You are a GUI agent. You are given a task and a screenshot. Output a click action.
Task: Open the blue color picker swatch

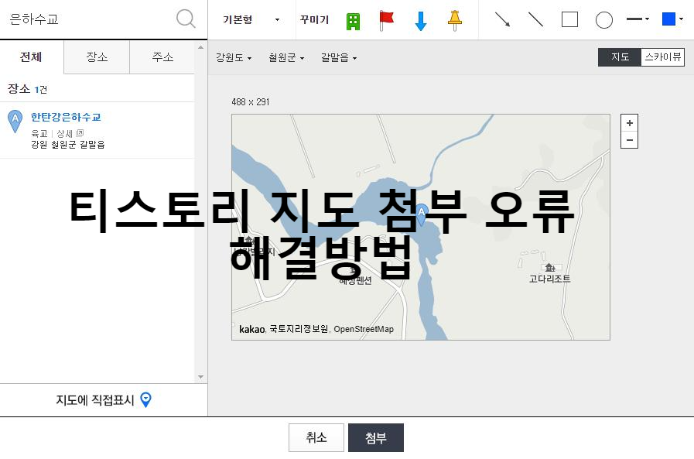[x=672, y=19]
